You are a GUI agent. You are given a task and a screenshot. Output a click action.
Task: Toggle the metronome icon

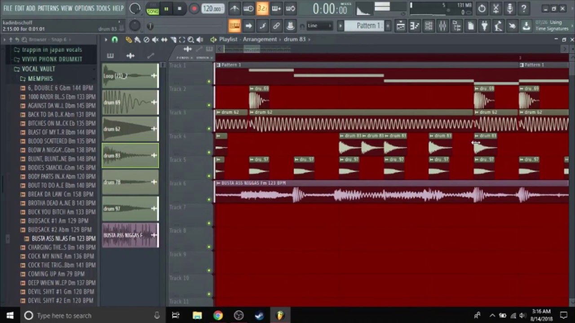[x=234, y=8]
